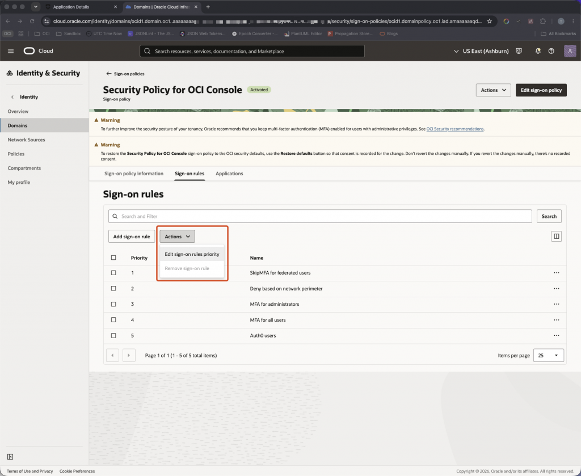This screenshot has height=476, width=581.
Task: Select all sign-on rules header checkbox
Action: click(x=113, y=258)
